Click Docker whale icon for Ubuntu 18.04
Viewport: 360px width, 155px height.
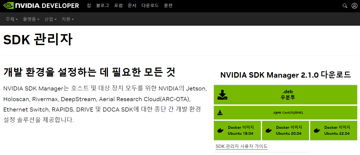[x=220, y=130]
